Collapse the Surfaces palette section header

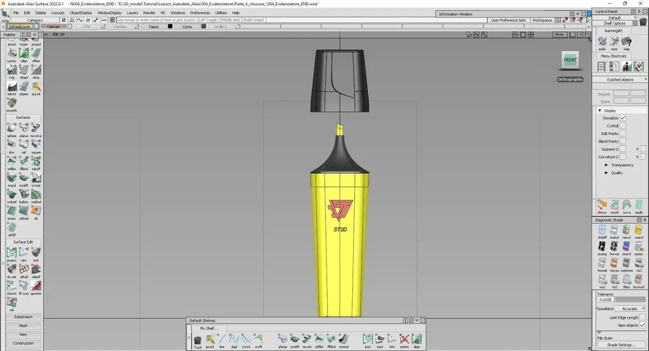(x=23, y=117)
